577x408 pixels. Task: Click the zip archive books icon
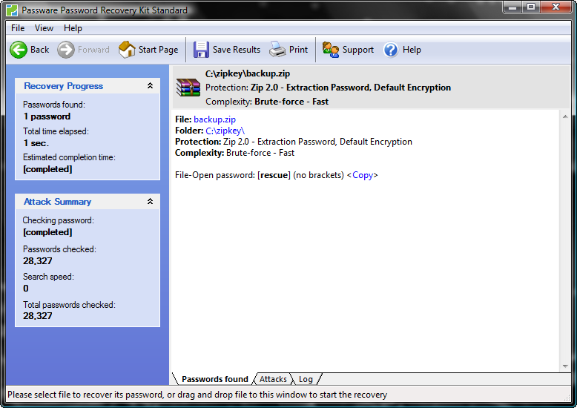coord(188,88)
